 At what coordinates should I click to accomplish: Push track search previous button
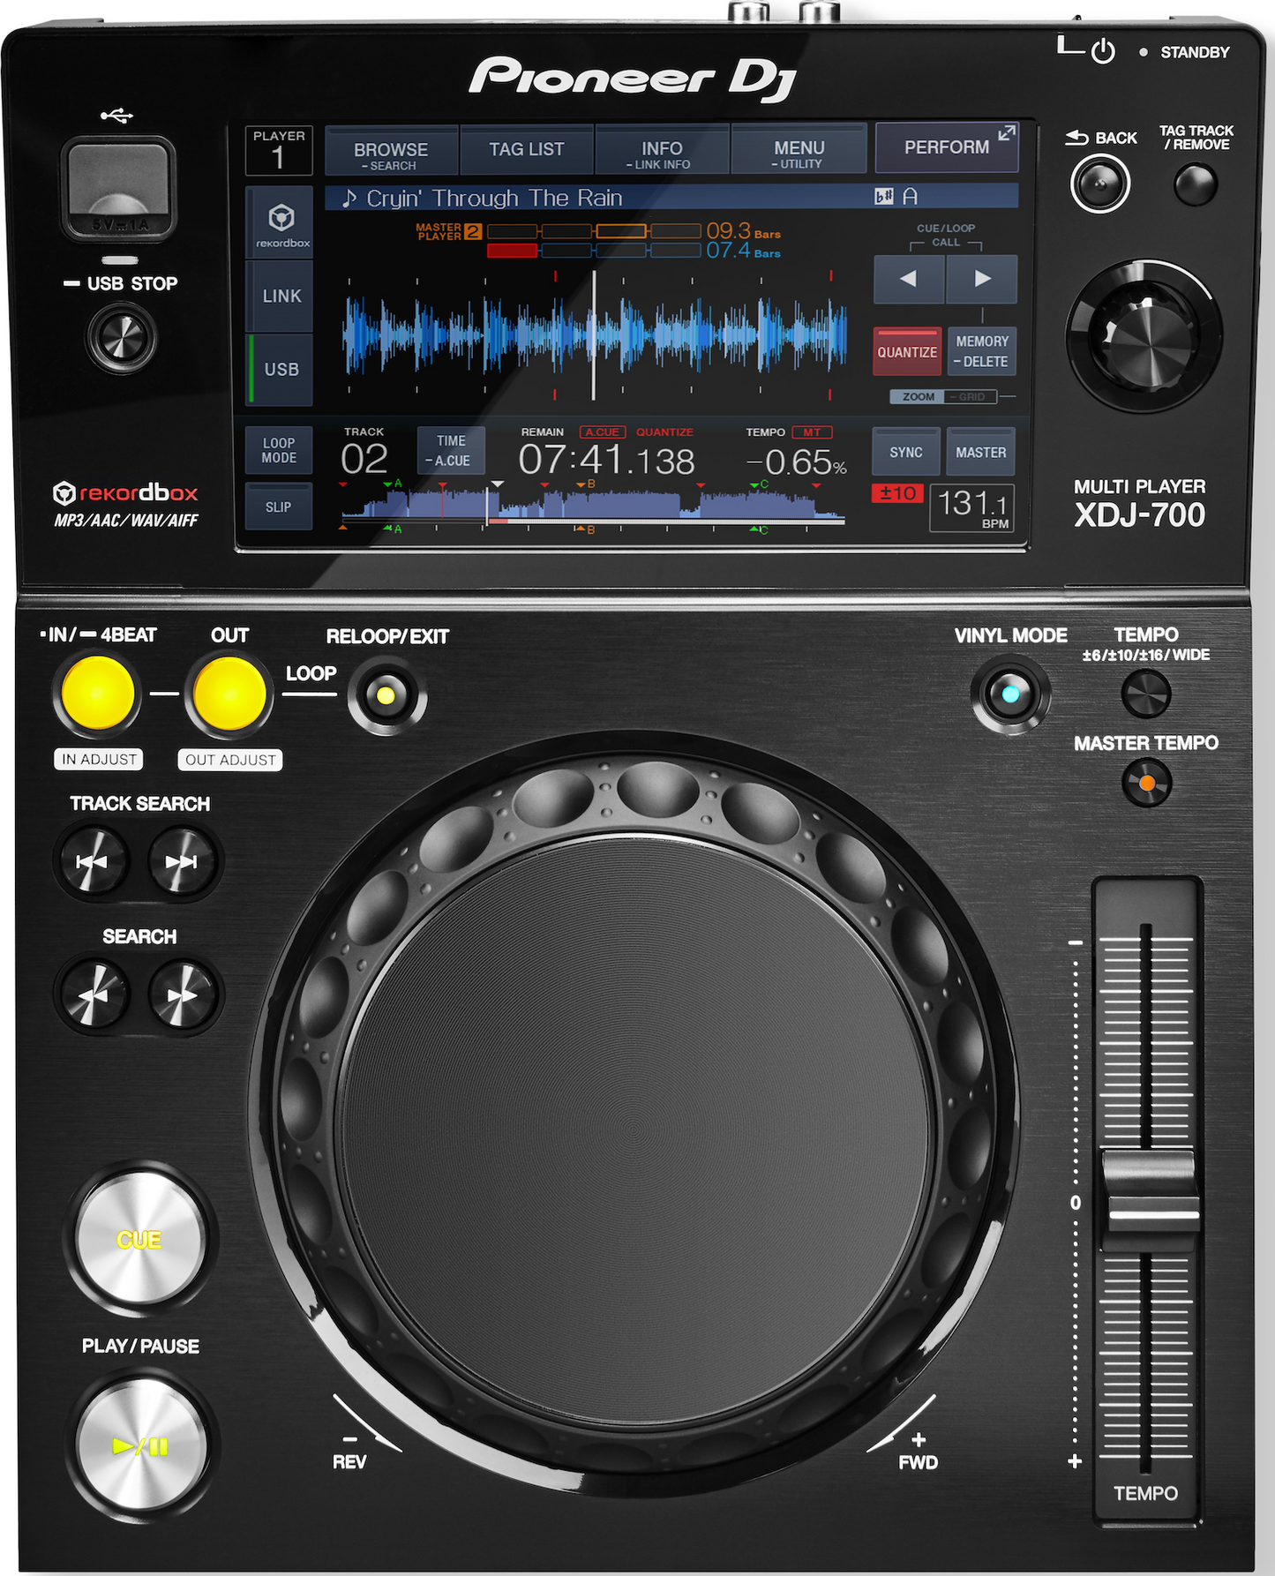click(x=92, y=861)
